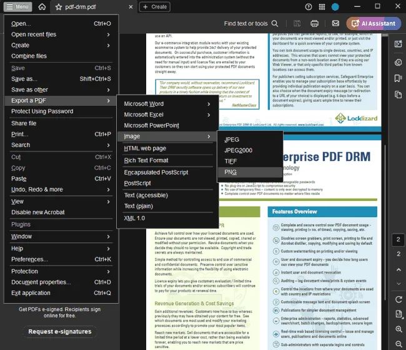Screen dimensions: 406x350
Task: Export as XML 1.0
Action: (167, 218)
